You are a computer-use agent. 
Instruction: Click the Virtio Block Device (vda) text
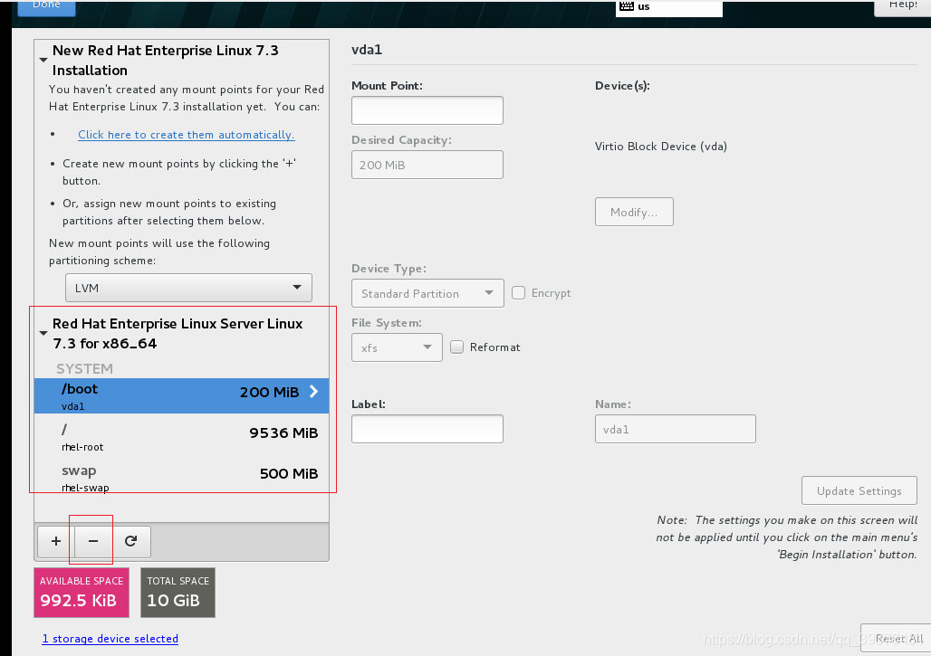[661, 147]
